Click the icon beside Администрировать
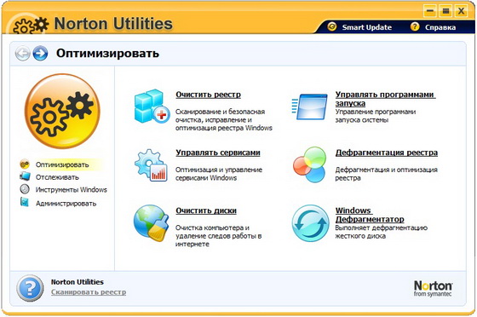This screenshot has width=477, height=317. [25, 202]
